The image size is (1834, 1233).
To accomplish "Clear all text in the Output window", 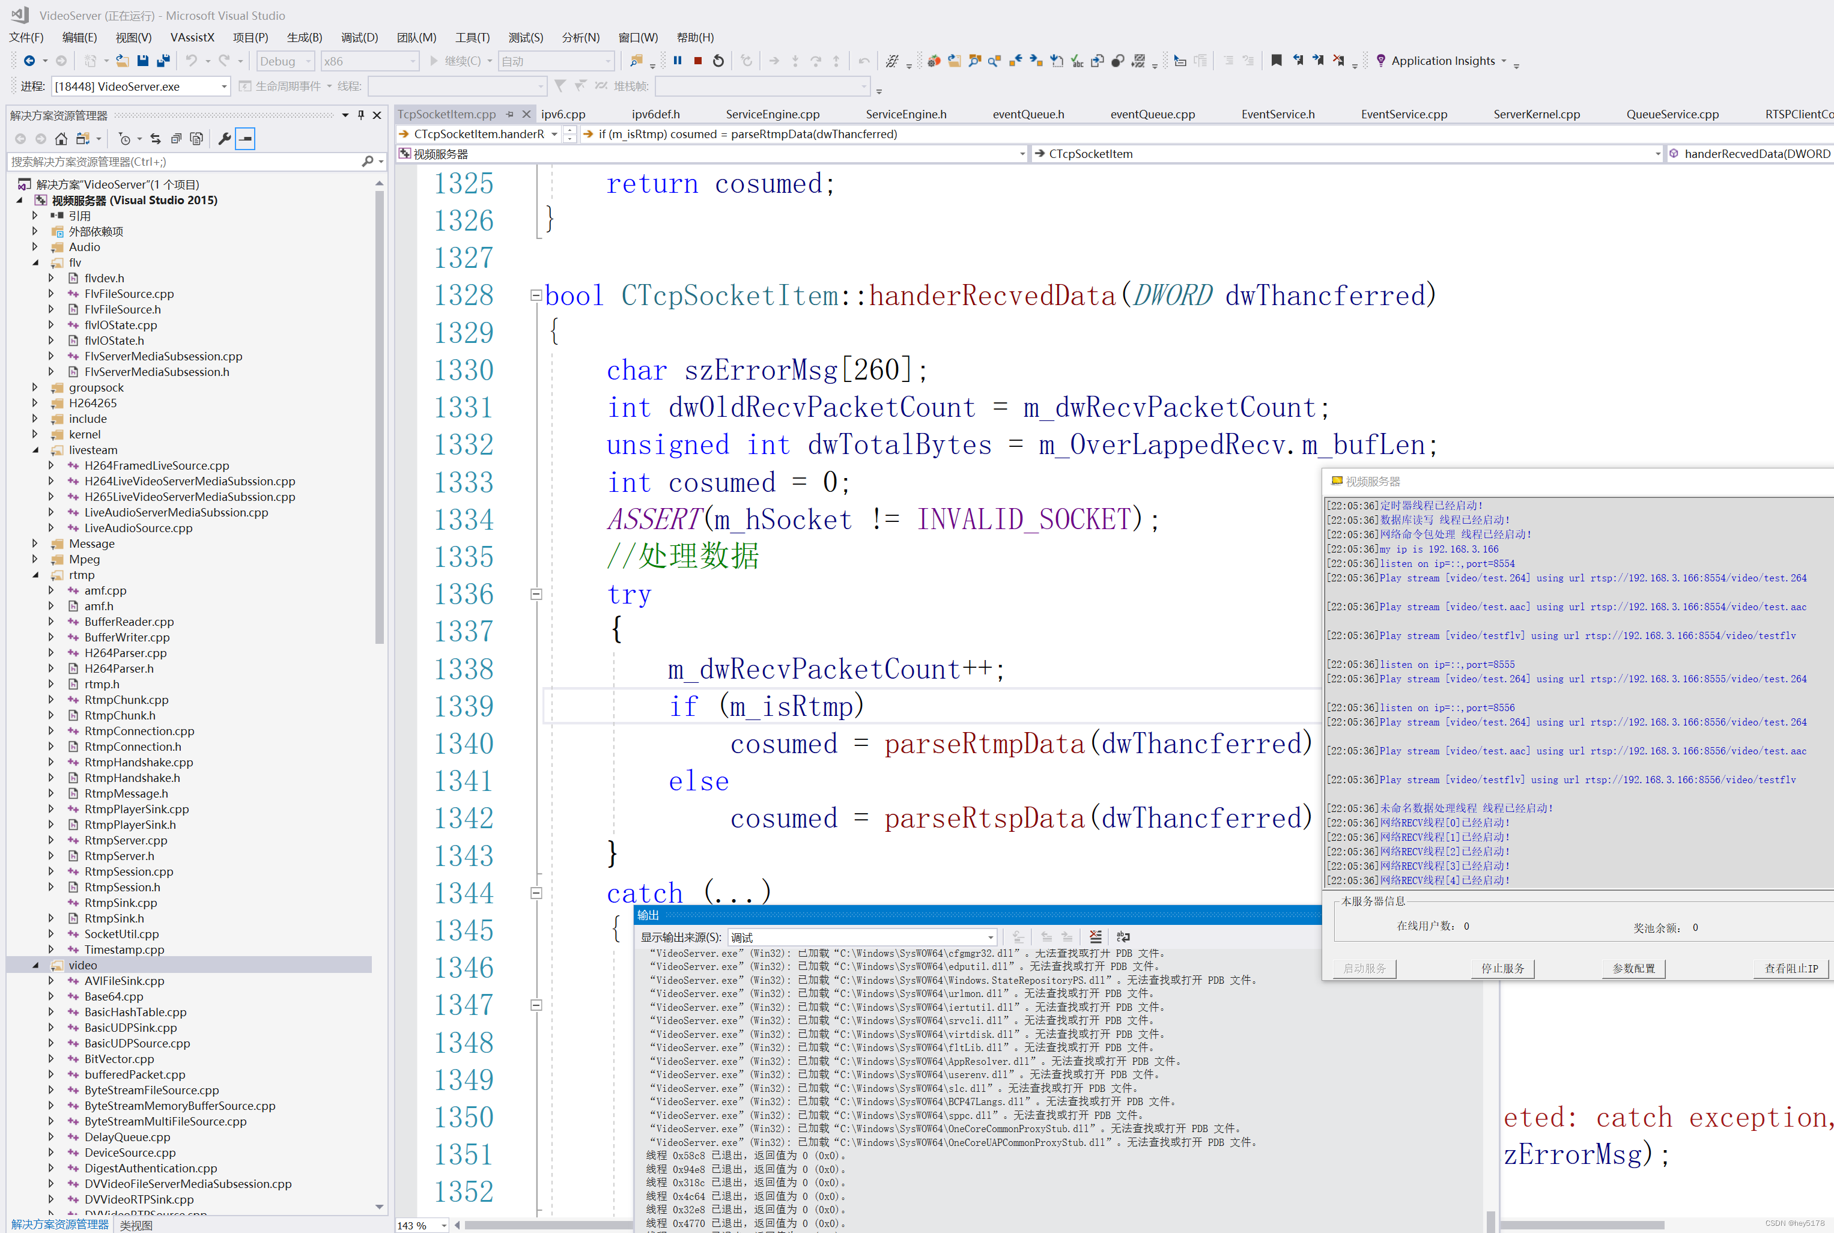I will coord(1096,936).
